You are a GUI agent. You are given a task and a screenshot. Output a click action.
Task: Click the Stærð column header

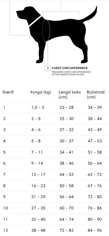coord(8,92)
